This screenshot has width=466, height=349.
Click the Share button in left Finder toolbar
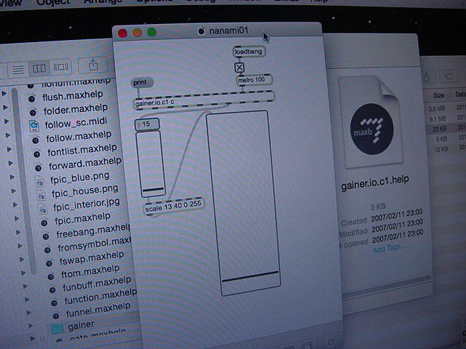pyautogui.click(x=93, y=65)
